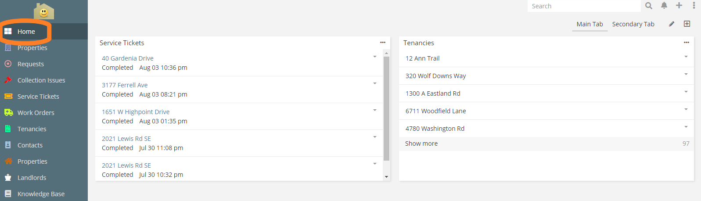Click the search magnifier icon
The height and width of the screenshot is (201, 701).
coord(648,6)
